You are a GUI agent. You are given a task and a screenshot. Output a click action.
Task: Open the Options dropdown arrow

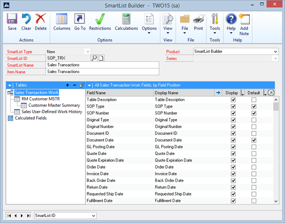point(149,33)
